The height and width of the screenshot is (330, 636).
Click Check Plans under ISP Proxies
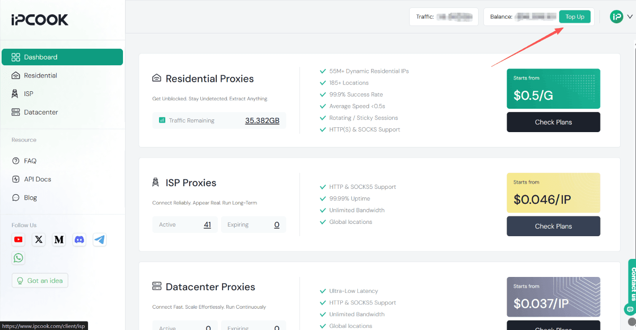553,226
